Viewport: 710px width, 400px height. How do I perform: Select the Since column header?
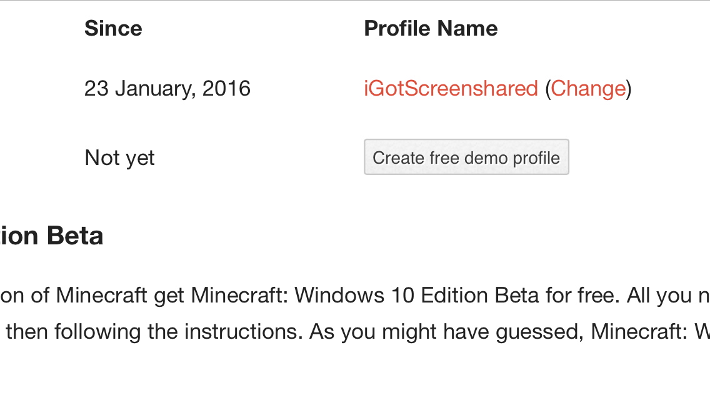click(113, 29)
